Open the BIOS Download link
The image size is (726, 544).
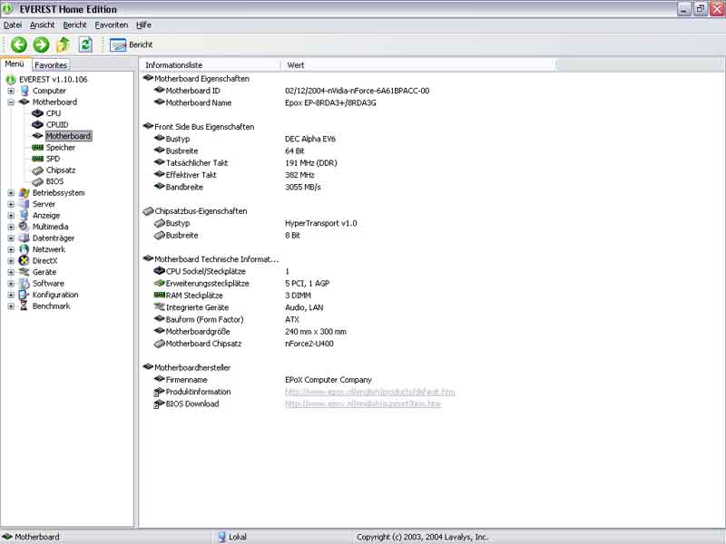pos(362,403)
